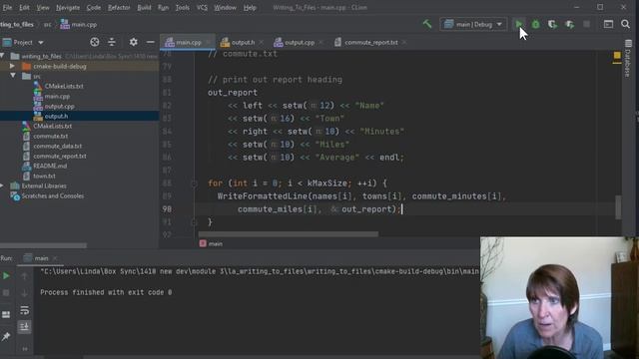Viewport: 639px width, 359px height.
Task: Click the yellow warning indicator in editor
Action: click(x=617, y=56)
